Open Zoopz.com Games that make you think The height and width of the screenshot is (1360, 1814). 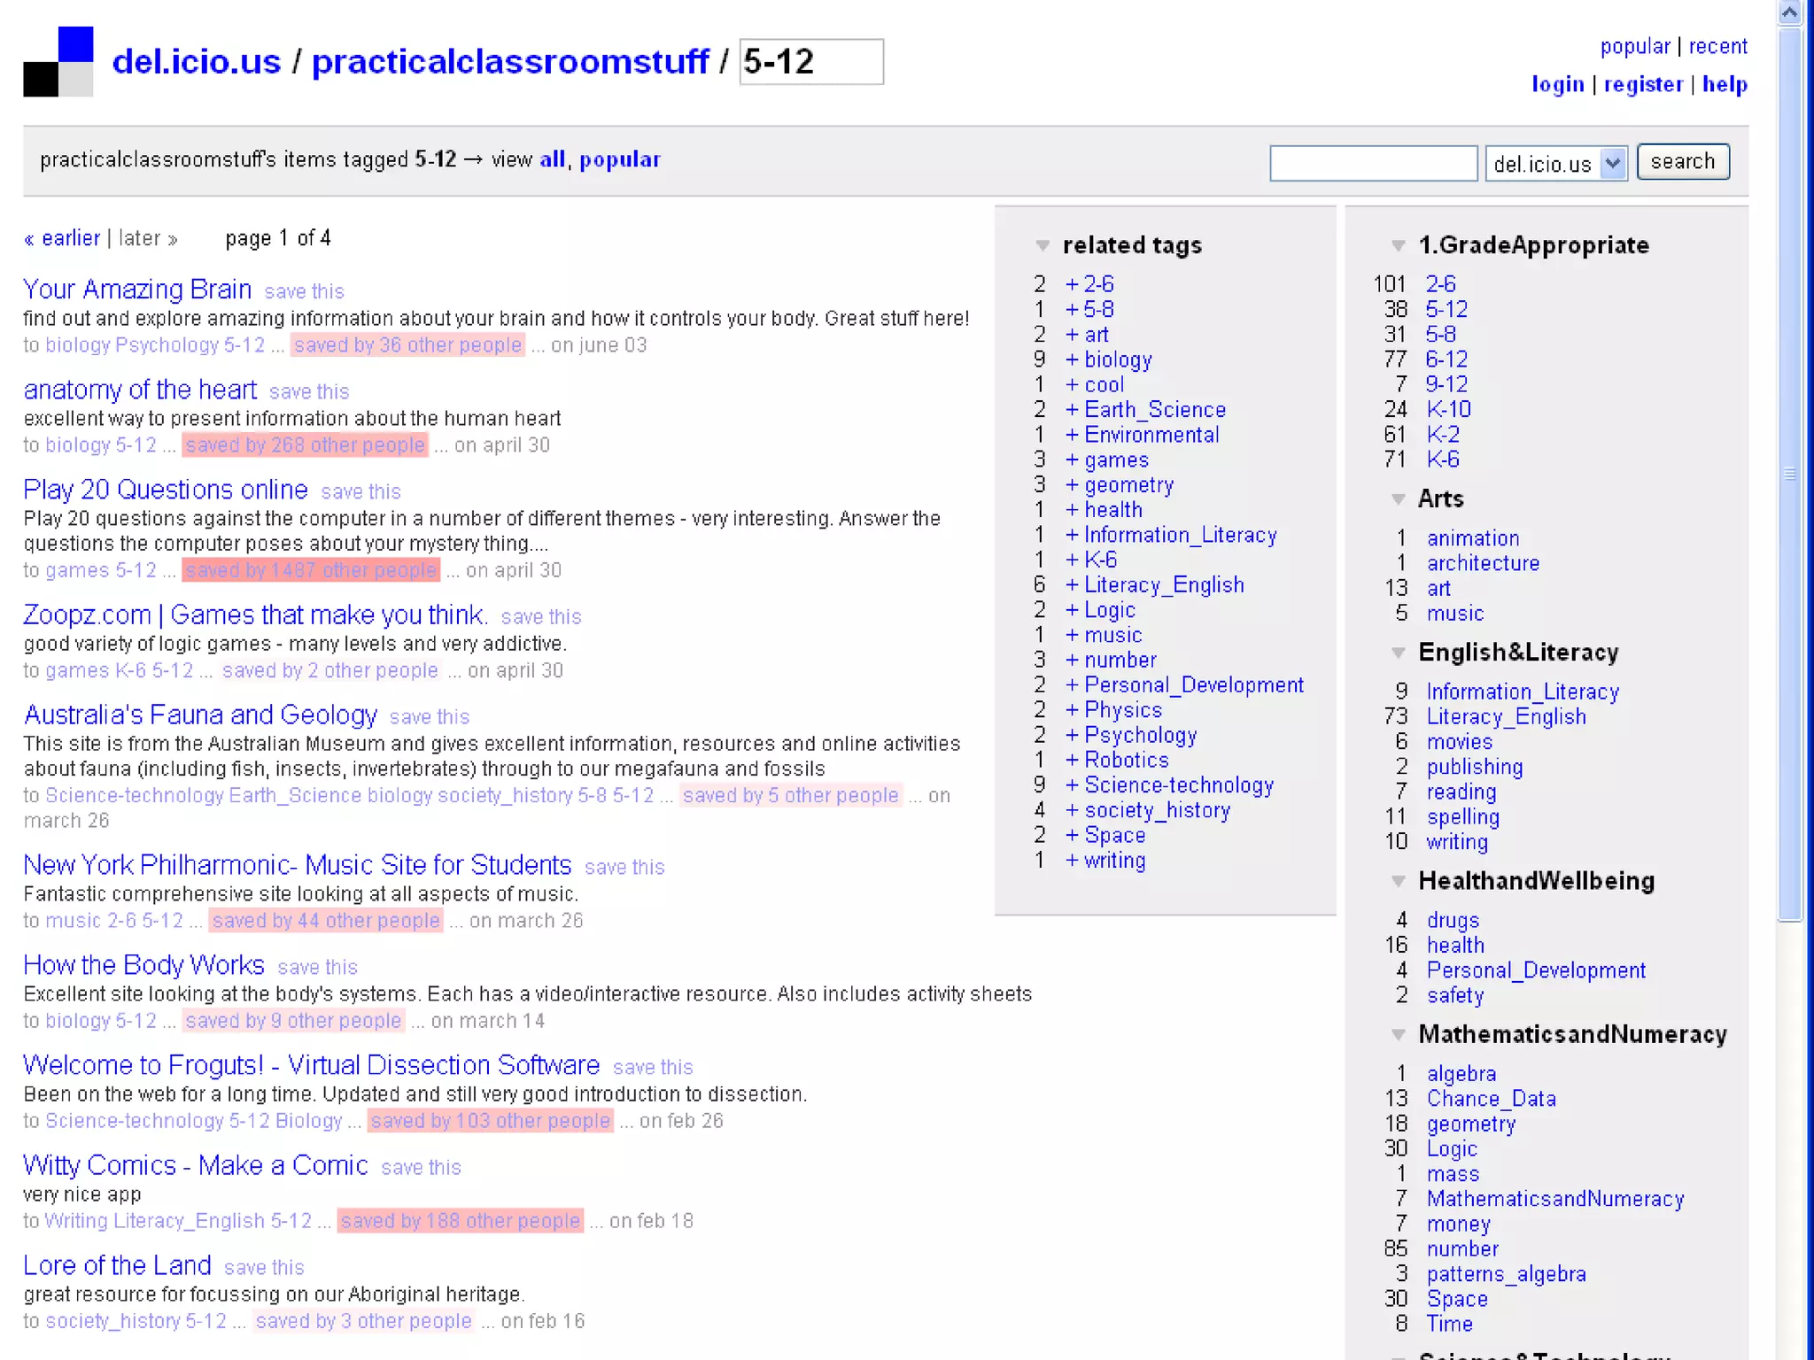[255, 614]
